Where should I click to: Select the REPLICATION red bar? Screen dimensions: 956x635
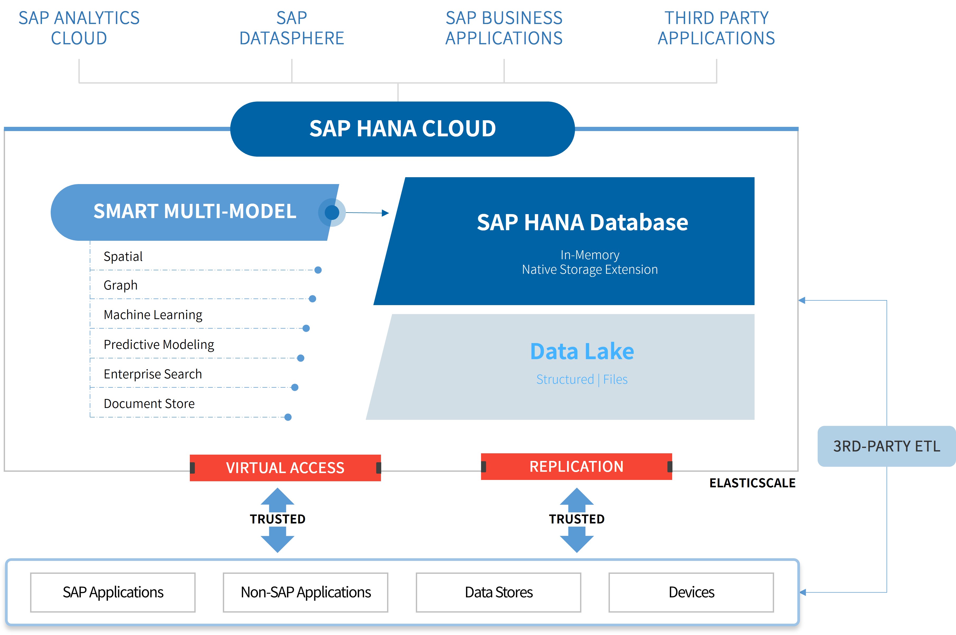click(576, 466)
